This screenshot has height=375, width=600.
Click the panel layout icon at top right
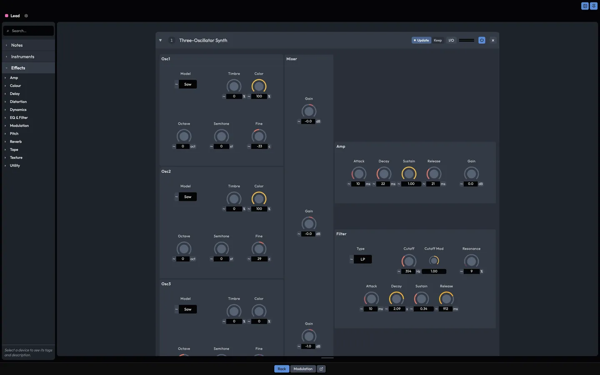(x=585, y=6)
